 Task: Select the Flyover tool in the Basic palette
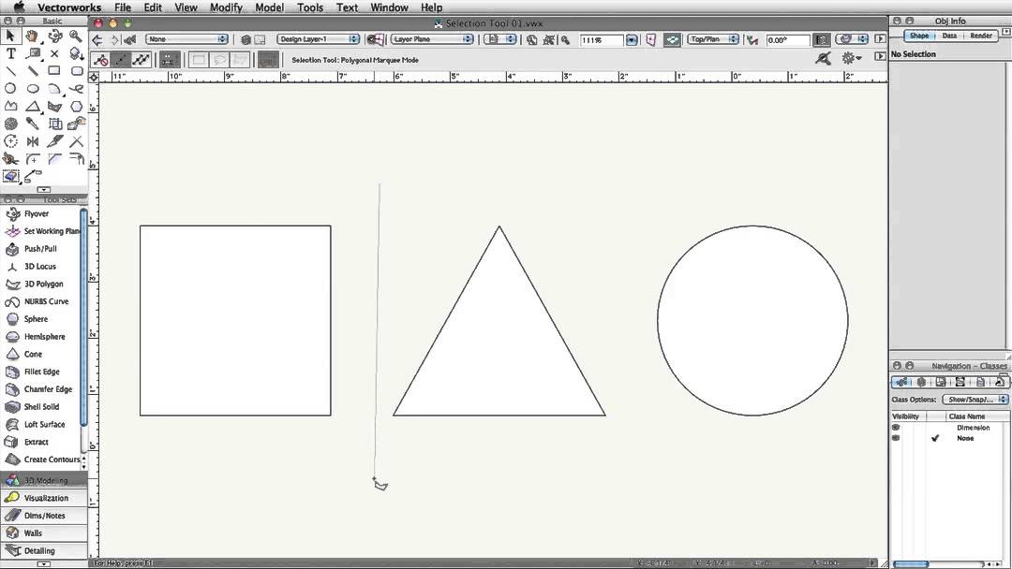pyautogui.click(x=55, y=36)
